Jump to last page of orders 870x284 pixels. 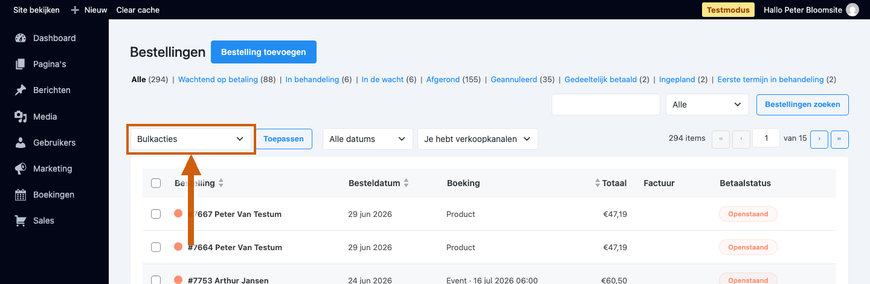click(x=840, y=139)
